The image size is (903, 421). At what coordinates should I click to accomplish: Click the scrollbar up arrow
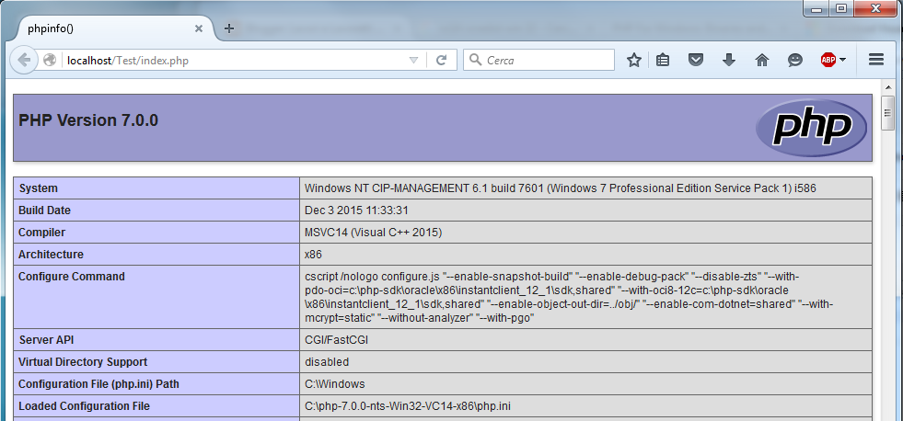[x=887, y=86]
